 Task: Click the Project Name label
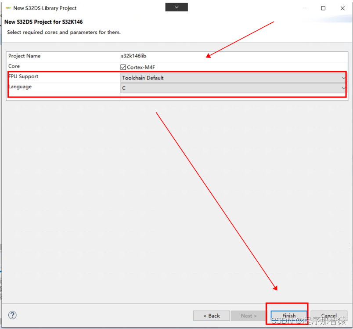coord(24,56)
